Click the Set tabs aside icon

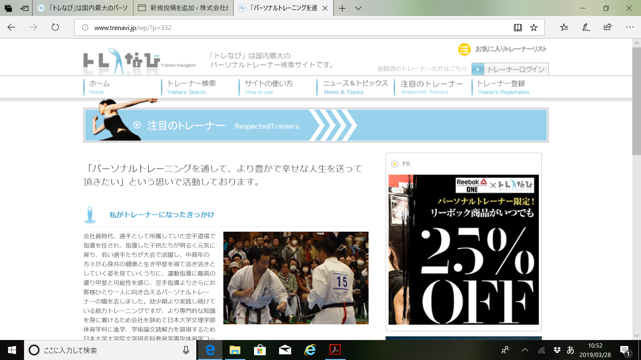tap(24, 8)
